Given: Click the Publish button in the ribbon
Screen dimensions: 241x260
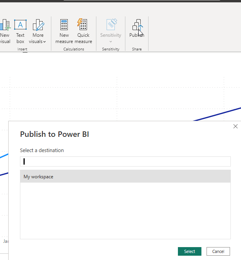Looking at the screenshot, I should (x=137, y=28).
